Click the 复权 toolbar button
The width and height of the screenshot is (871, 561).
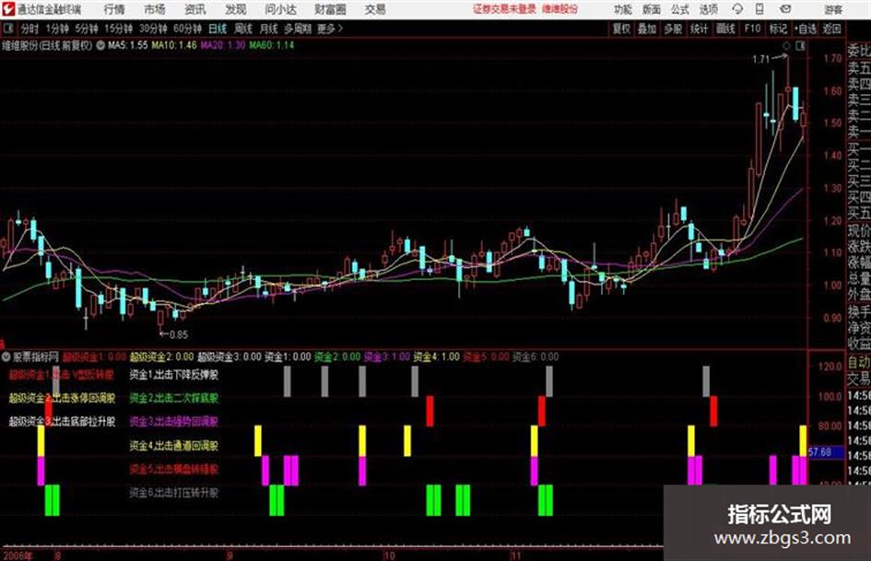pos(621,29)
